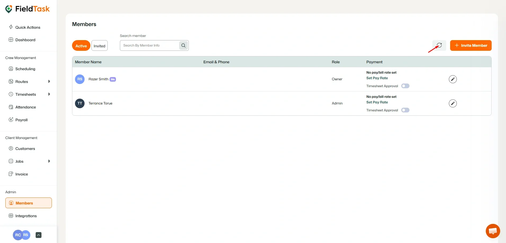Click the Invite Member button
506x243 pixels.
[x=471, y=45]
